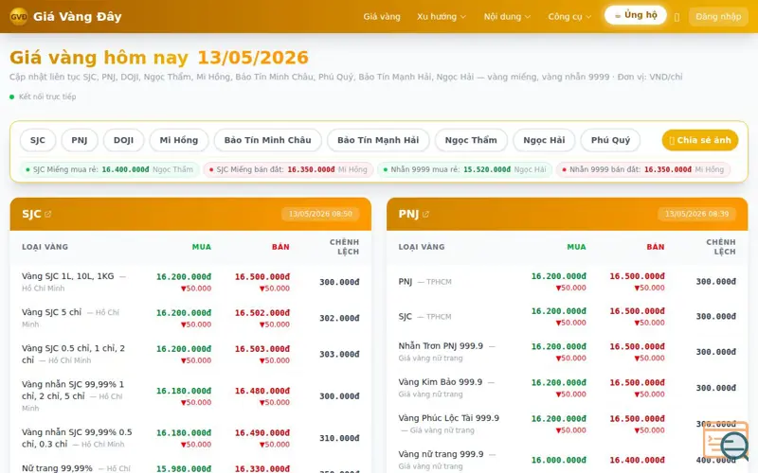
Task: Click the Vàng nữ trang 999.9 row
Action: pos(567,459)
